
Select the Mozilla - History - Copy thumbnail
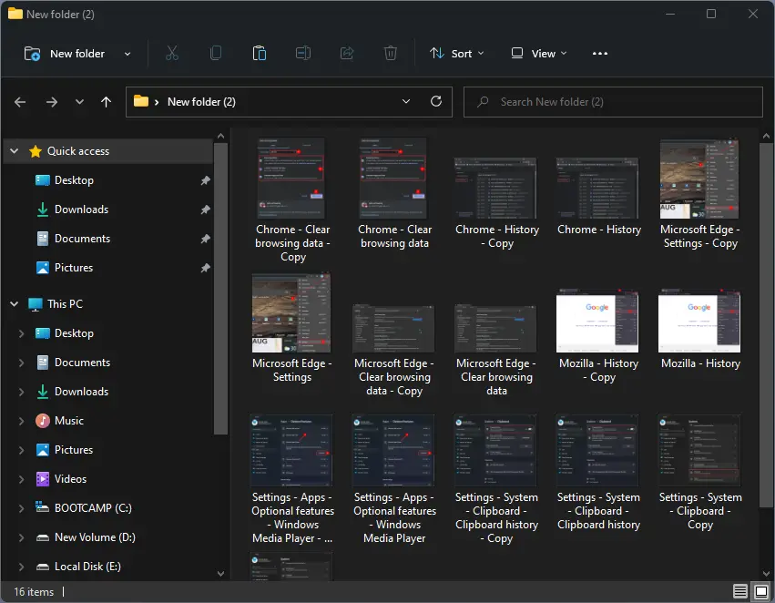[x=597, y=321]
